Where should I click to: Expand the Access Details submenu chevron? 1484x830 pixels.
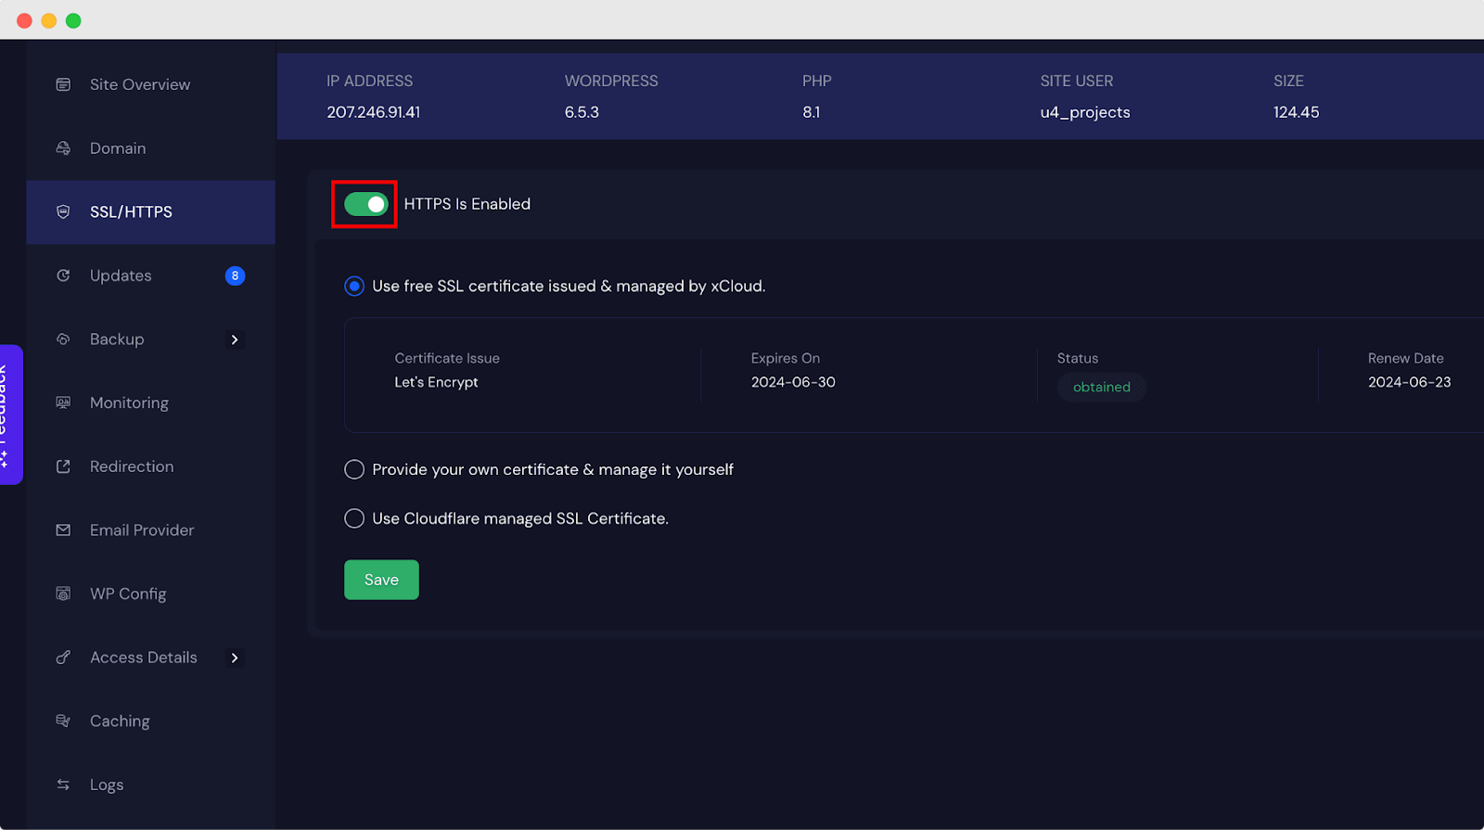pyautogui.click(x=235, y=658)
